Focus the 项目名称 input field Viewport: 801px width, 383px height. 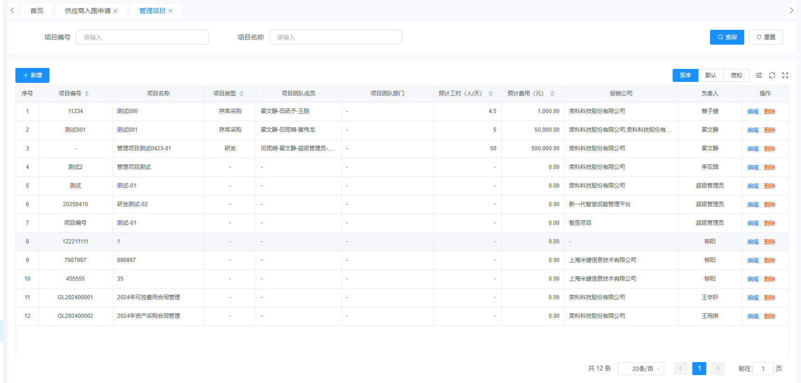click(x=335, y=37)
